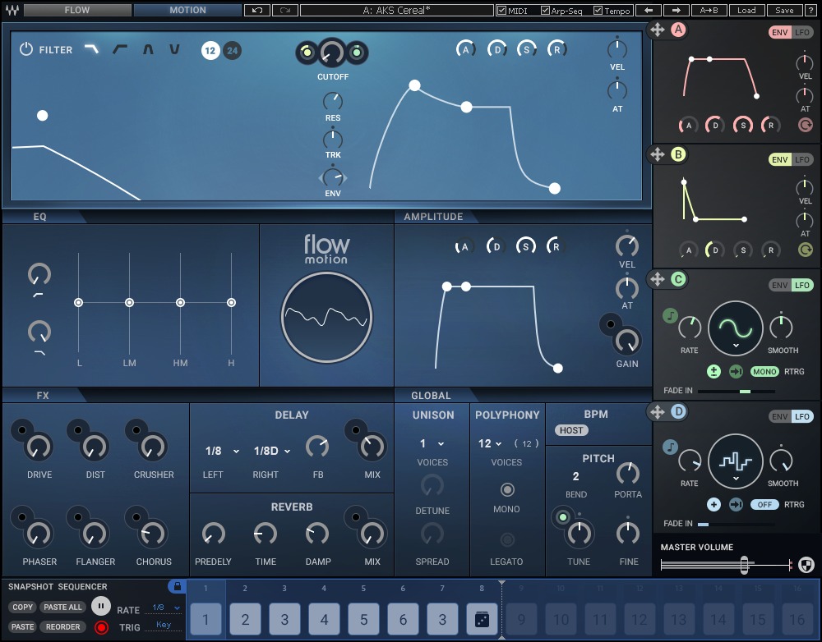
Task: Pause the snapshot sequencer
Action: [101, 607]
